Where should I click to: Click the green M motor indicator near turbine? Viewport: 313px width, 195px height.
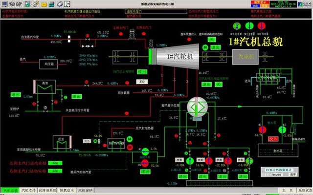(205, 47)
